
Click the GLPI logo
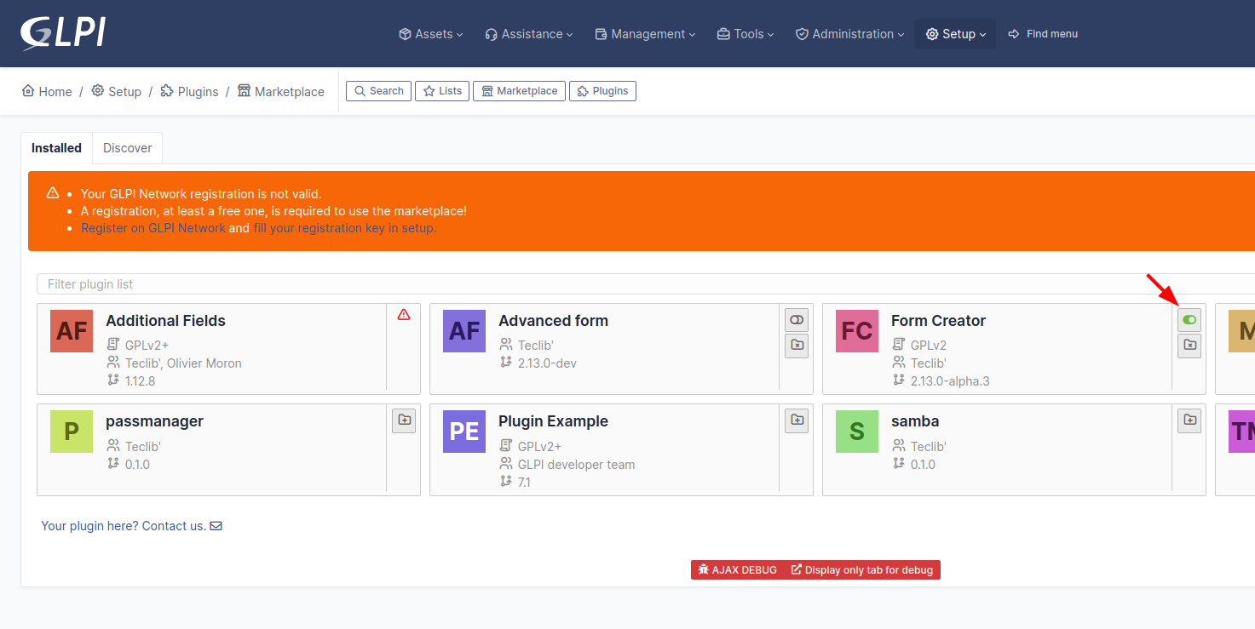(62, 33)
